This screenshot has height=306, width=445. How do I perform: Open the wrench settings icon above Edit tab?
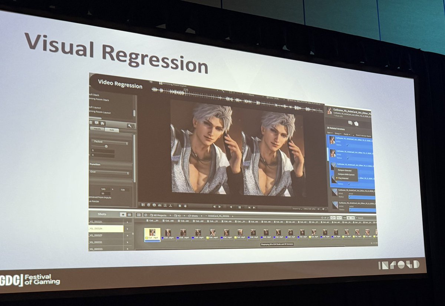tap(131, 126)
